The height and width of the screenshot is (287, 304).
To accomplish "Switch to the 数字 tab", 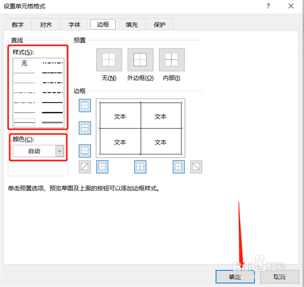I will pos(18,25).
